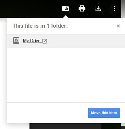Click the Drive folder location icon in toolbar
125x129 pixels.
(66, 8)
